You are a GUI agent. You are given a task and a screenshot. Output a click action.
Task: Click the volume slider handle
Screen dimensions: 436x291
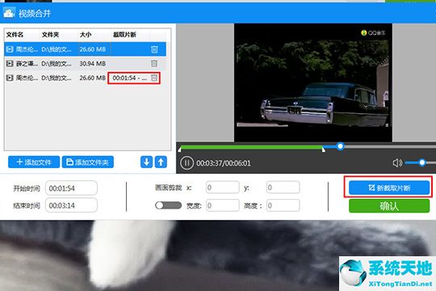click(x=421, y=162)
